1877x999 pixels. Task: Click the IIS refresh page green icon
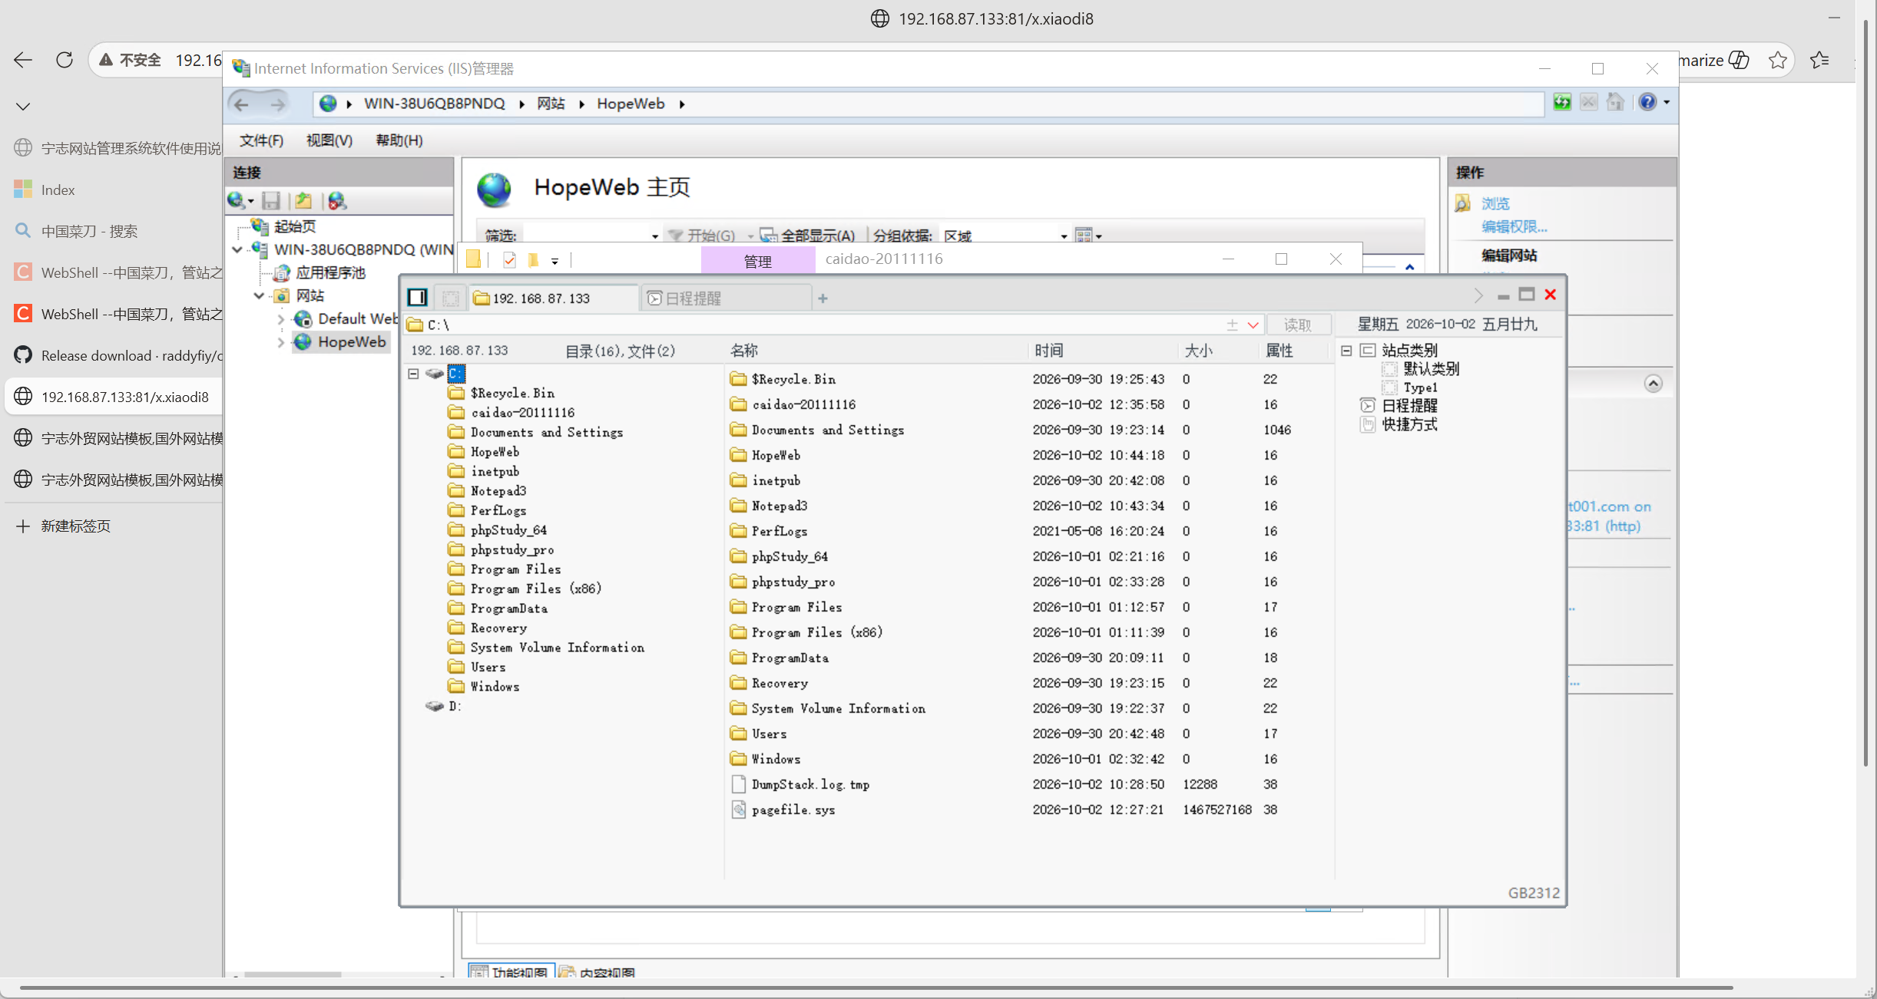coord(1561,102)
